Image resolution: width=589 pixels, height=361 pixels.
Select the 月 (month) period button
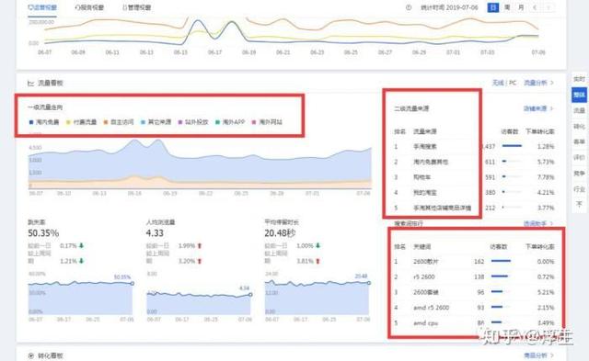521,7
